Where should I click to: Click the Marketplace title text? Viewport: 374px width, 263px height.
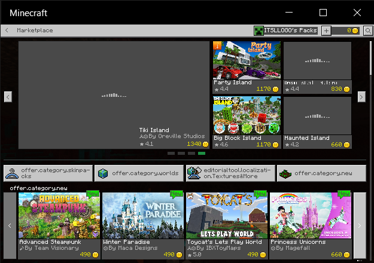click(x=35, y=30)
